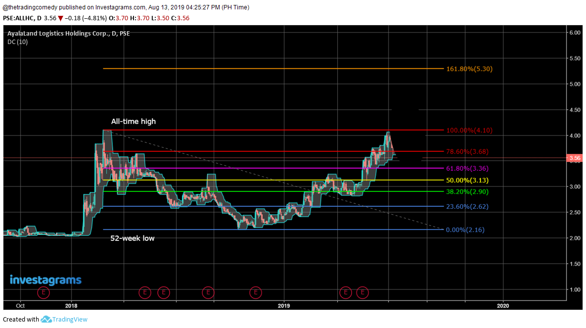The image size is (586, 328).
Task: Click the H:3.70 high value
Action: [139, 18]
